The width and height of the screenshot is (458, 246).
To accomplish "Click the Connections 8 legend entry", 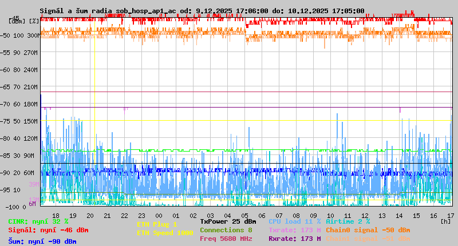I will (x=226, y=230).
